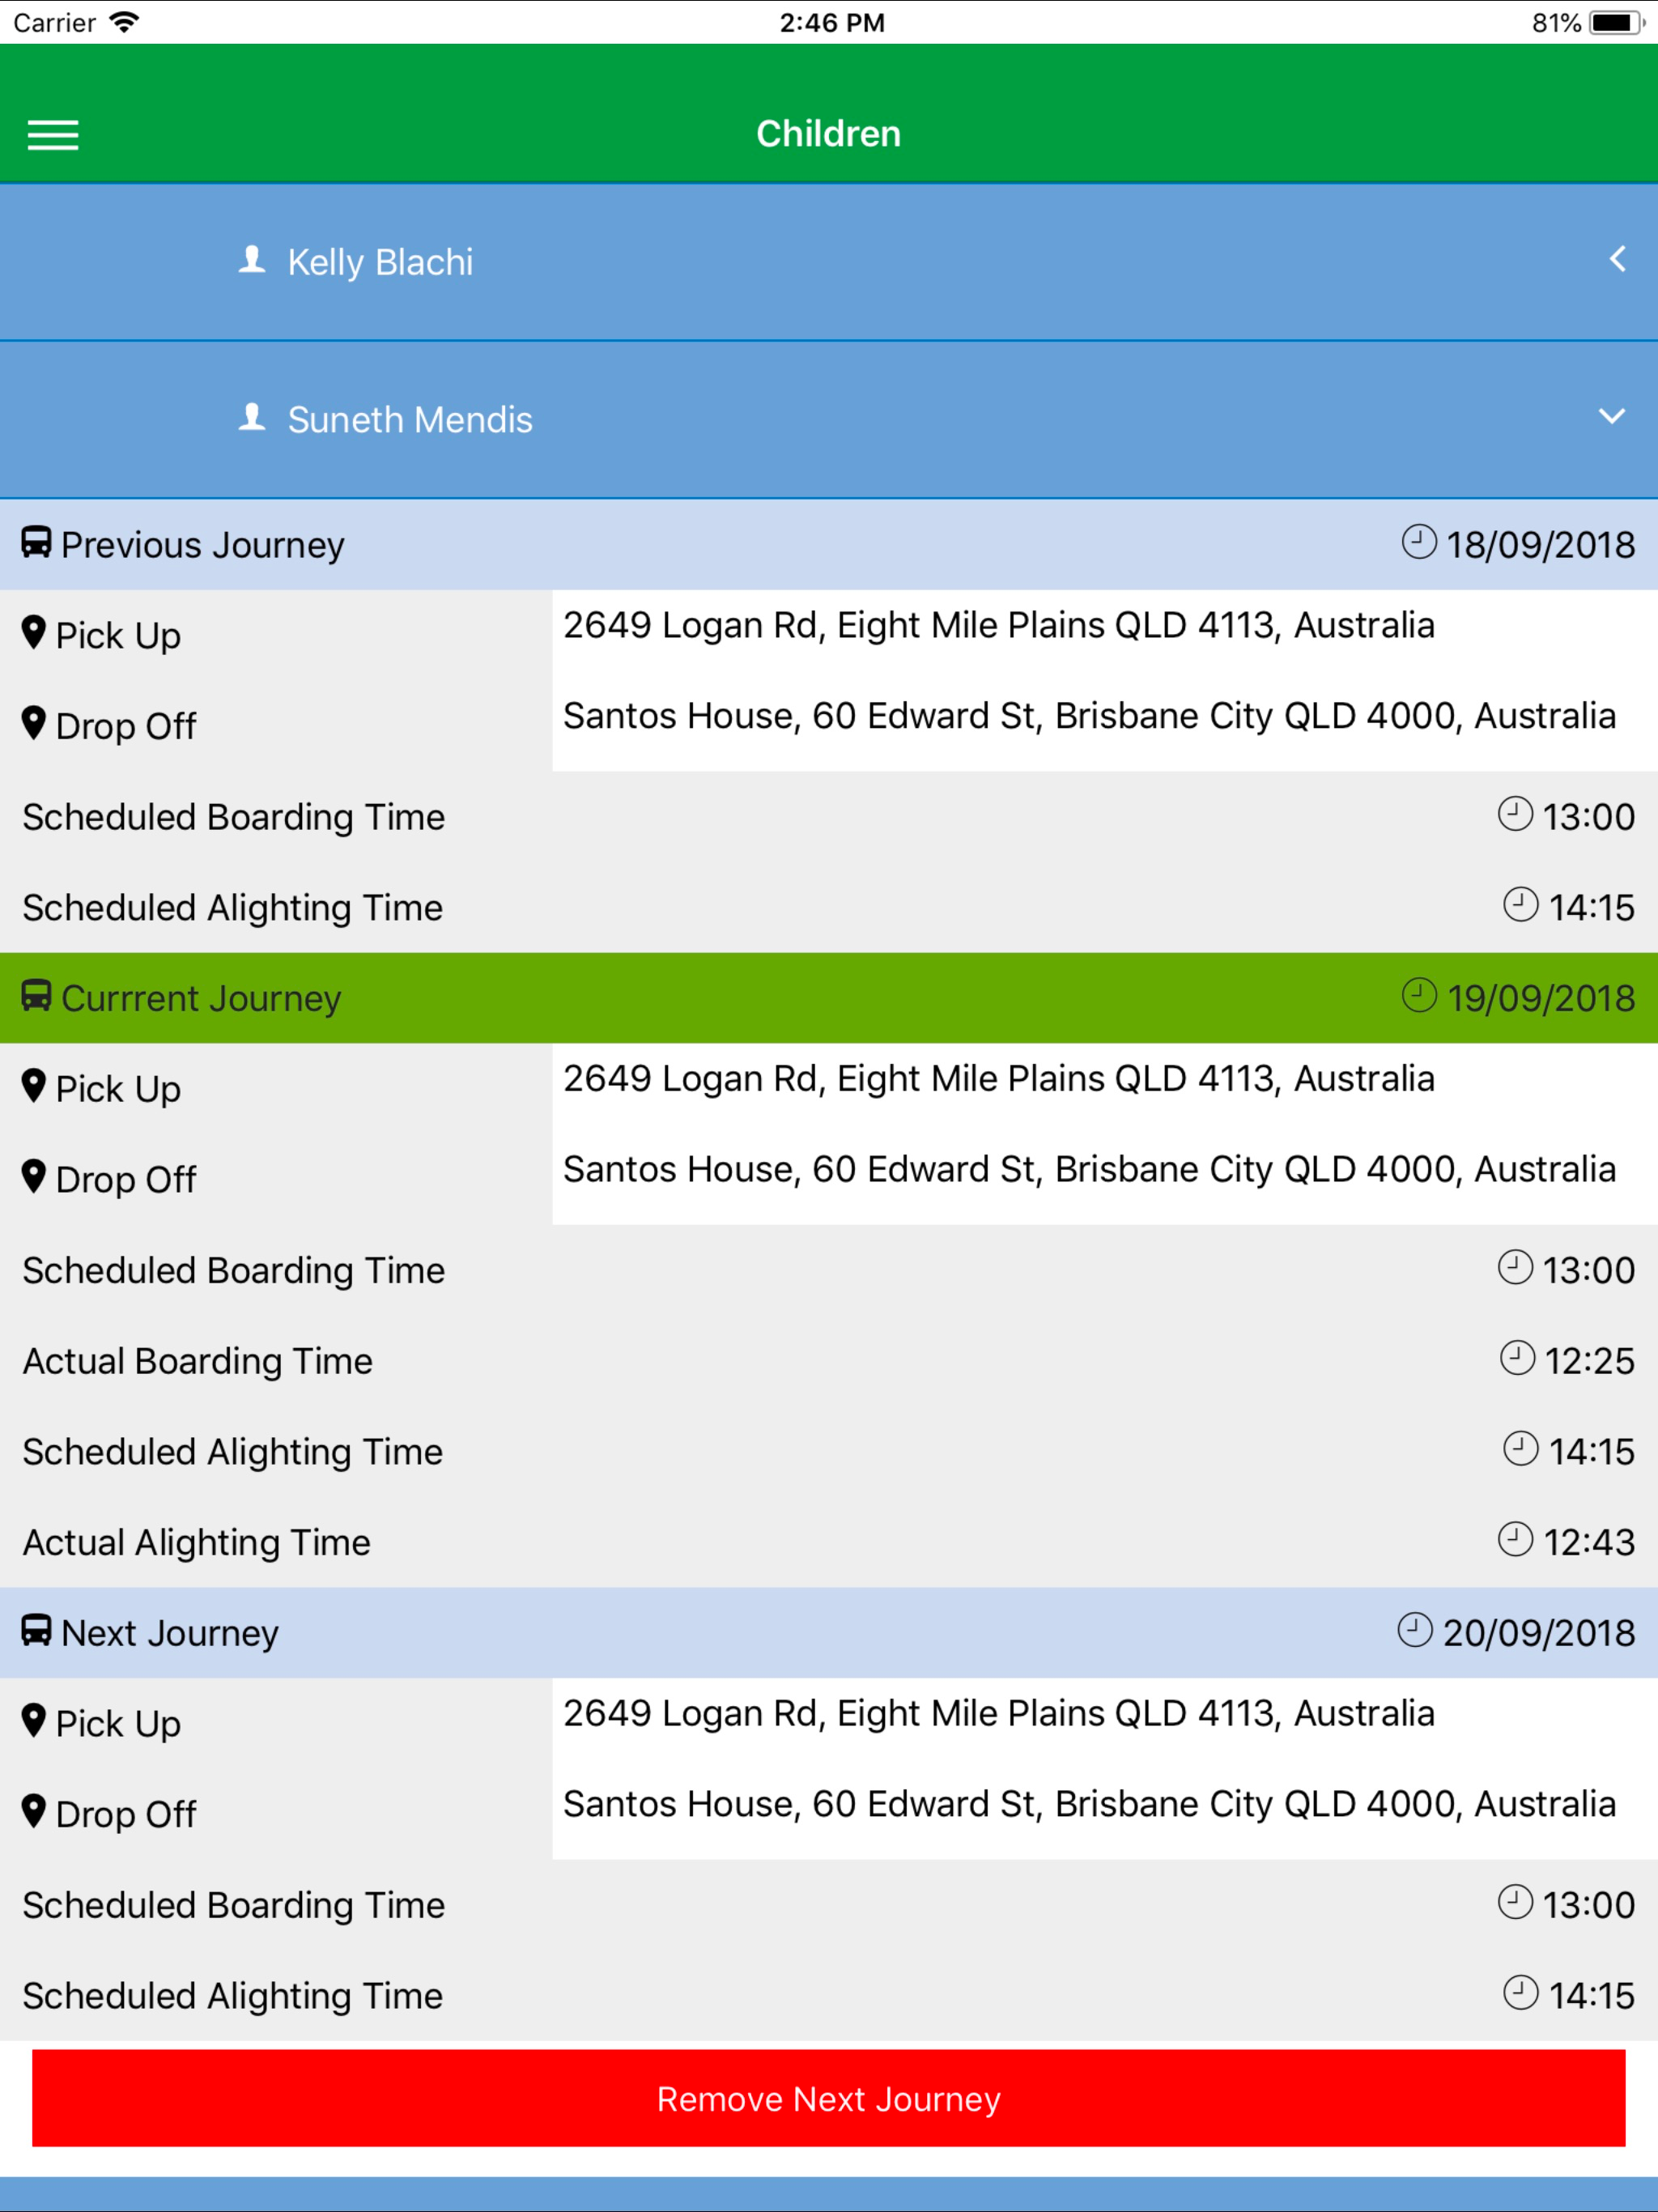Tap the Previous Journey pick up address
Viewport: 1658px width, 2212px height.
point(999,626)
